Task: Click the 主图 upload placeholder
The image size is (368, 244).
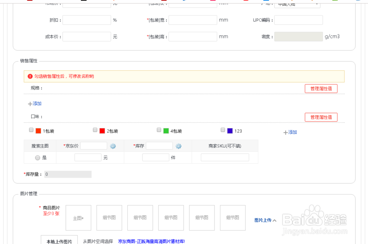Action: click(x=78, y=218)
